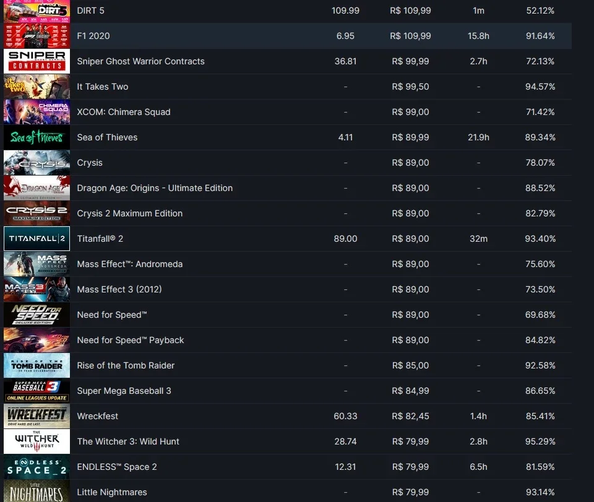Click the Super Mega Baseball 3 title

(124, 391)
